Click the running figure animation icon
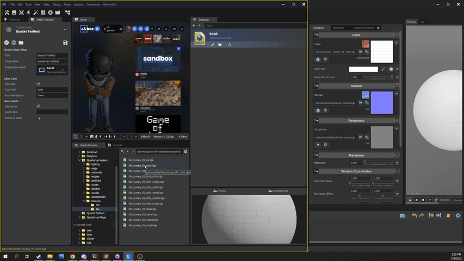464x261 pixels. click(28, 13)
